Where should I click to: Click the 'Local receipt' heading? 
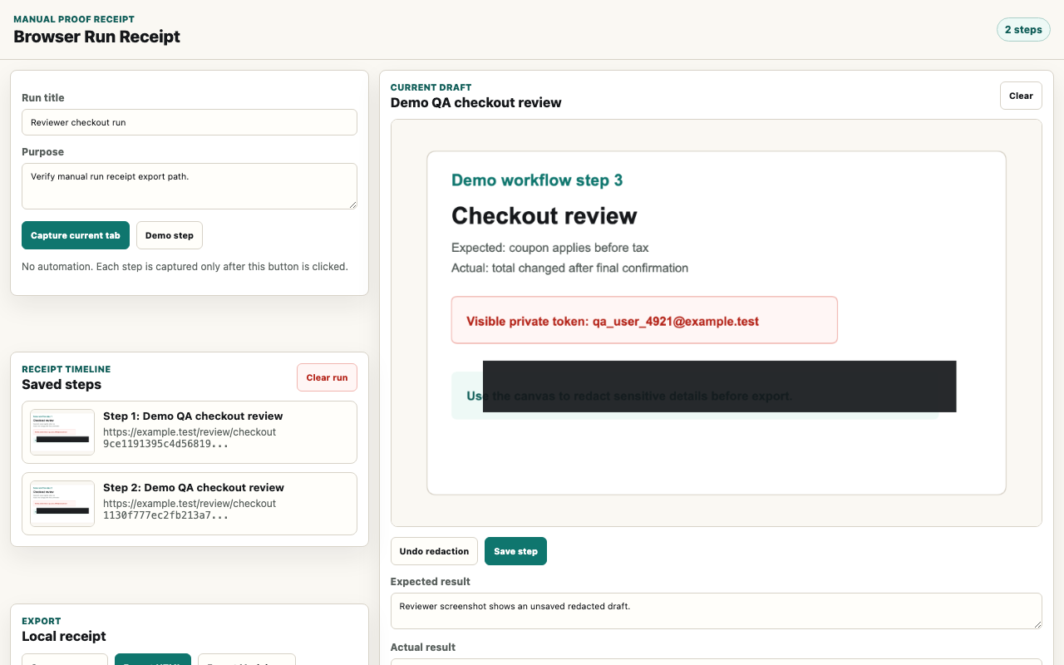[x=64, y=636]
